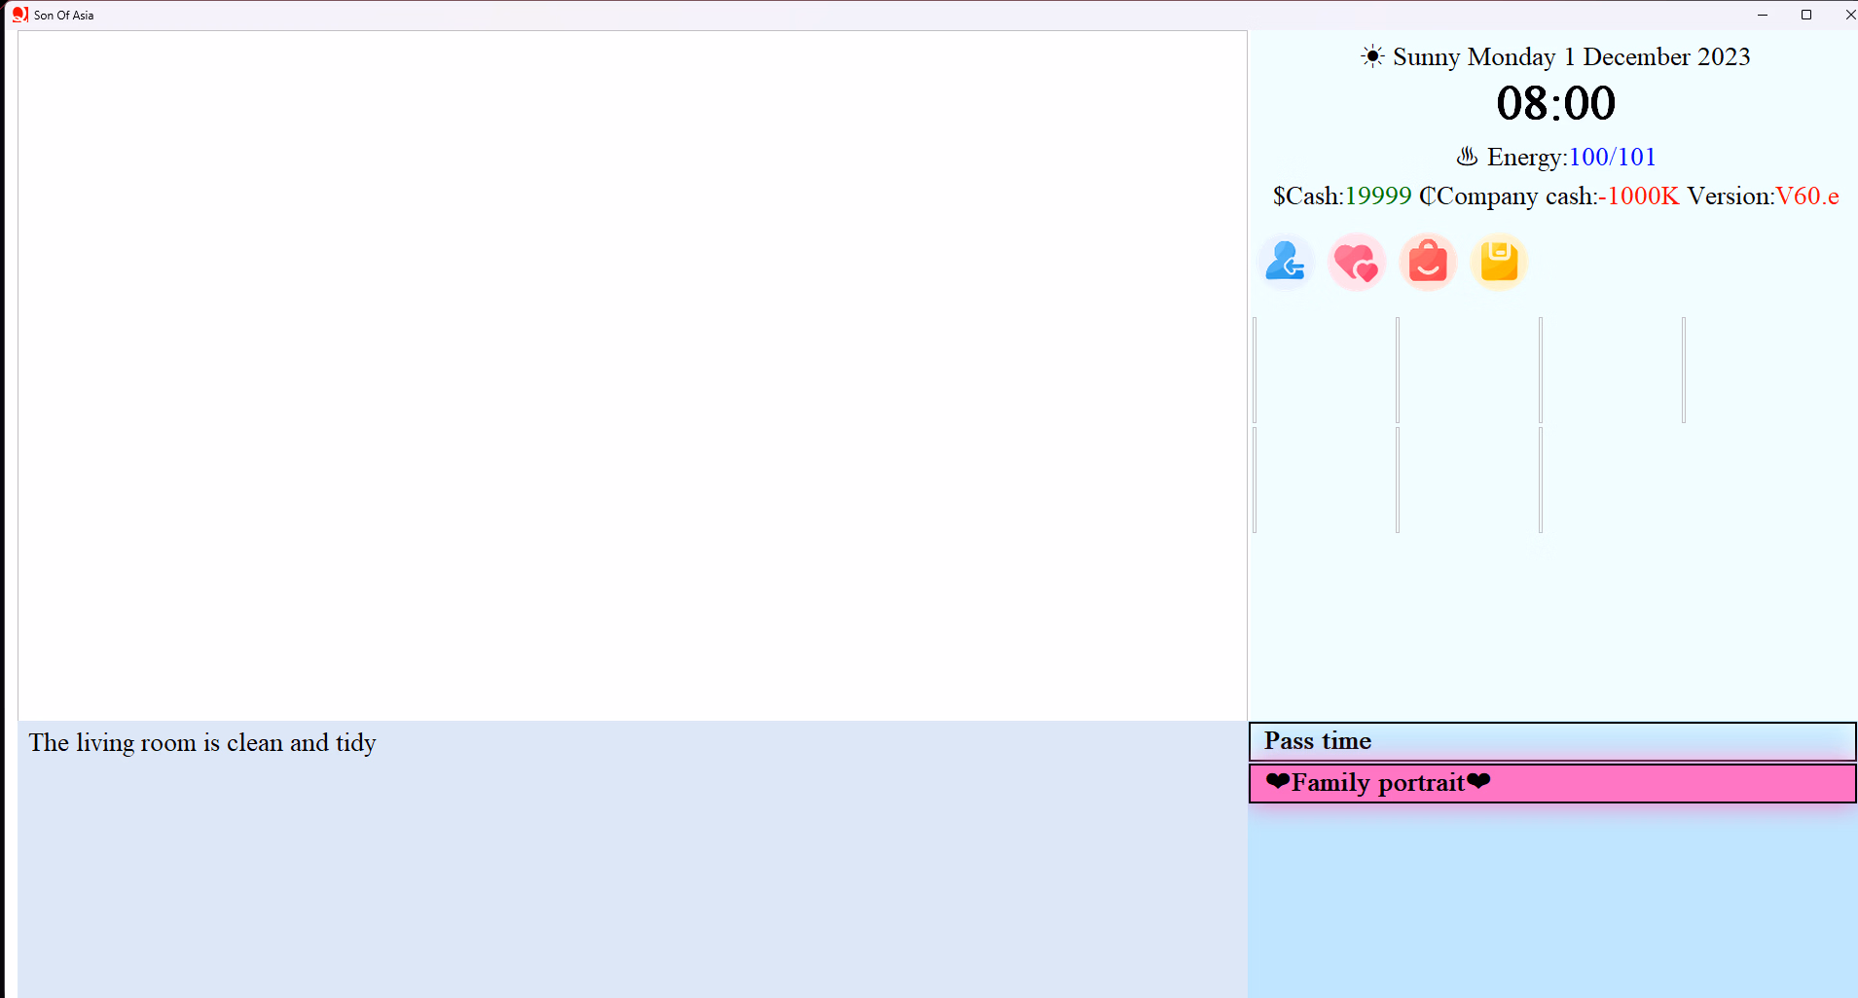The image size is (1858, 998).
Task: Click the red Company cash -1000K value
Action: 1639,196
